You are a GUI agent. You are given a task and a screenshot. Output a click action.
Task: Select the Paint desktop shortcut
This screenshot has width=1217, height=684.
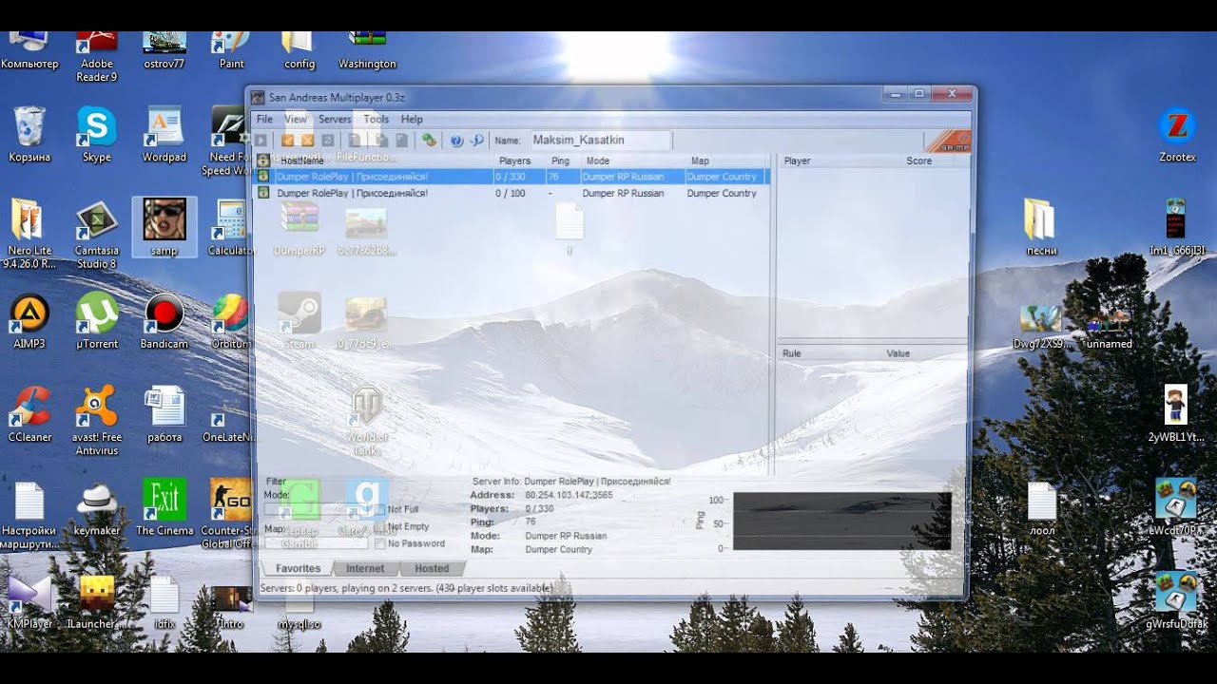tap(231, 52)
